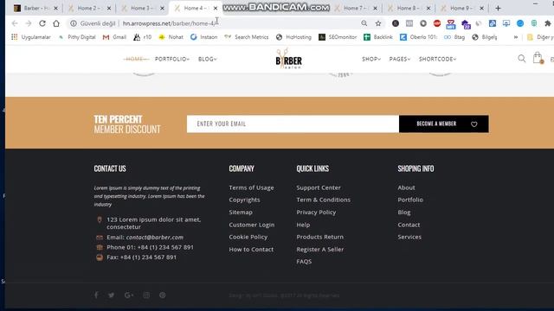
Task: Open the Google Plus footer icon
Action: (x=129, y=295)
